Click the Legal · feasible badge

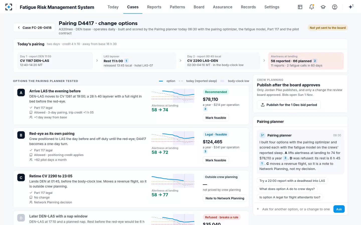point(216,134)
